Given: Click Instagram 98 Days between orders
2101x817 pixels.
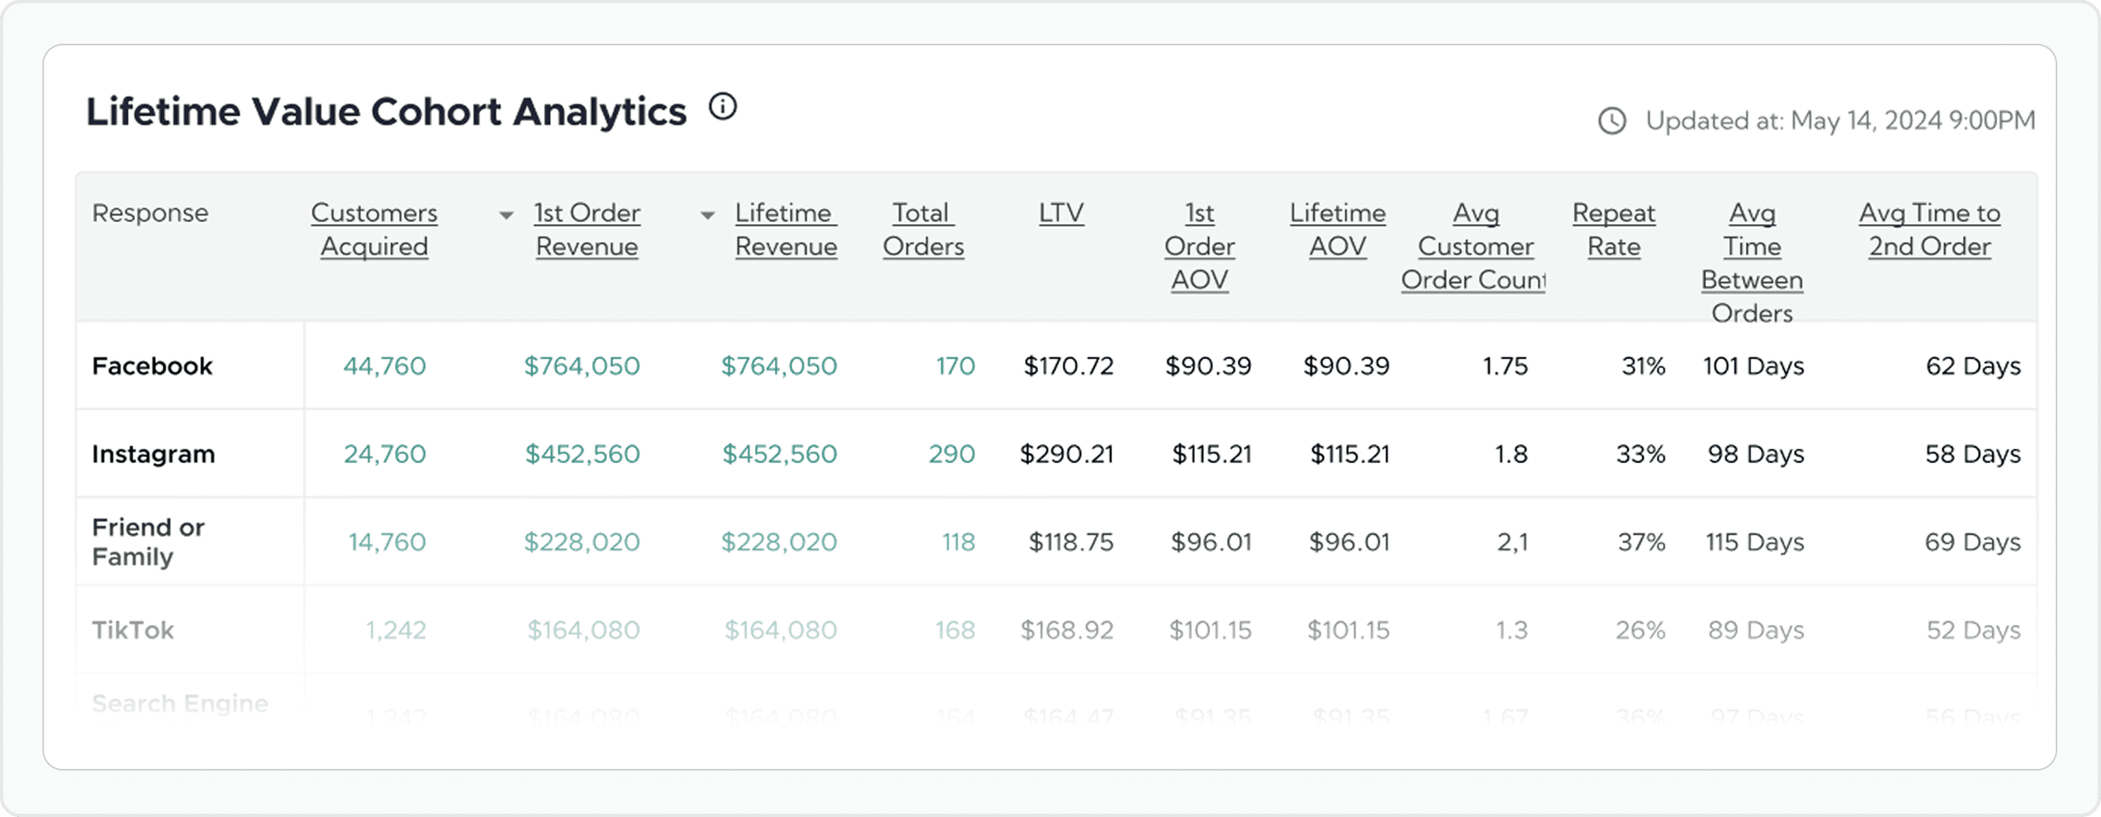Looking at the screenshot, I should click(x=1756, y=454).
